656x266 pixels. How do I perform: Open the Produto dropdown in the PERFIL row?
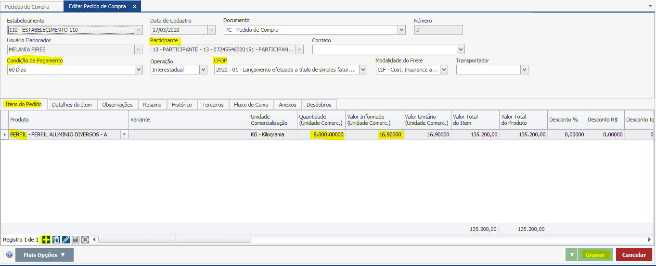124,135
